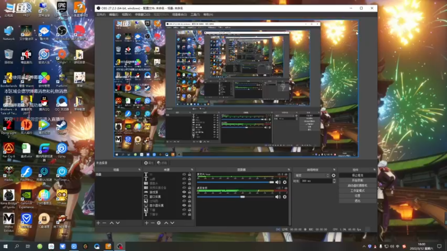Pop out the Controls dock icon
Viewport: 447px width, 251px height.
[x=374, y=170]
